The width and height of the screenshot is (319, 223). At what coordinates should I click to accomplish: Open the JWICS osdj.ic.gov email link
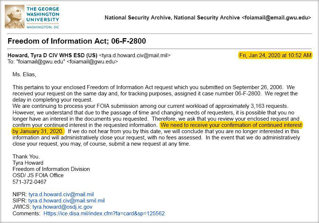(62, 207)
